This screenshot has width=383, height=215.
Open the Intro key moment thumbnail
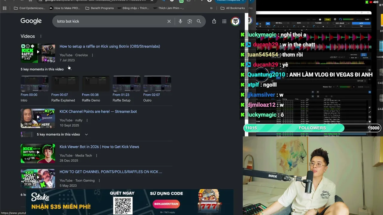point(34,83)
